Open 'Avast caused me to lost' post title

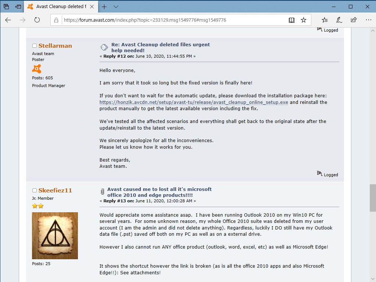tap(160, 192)
